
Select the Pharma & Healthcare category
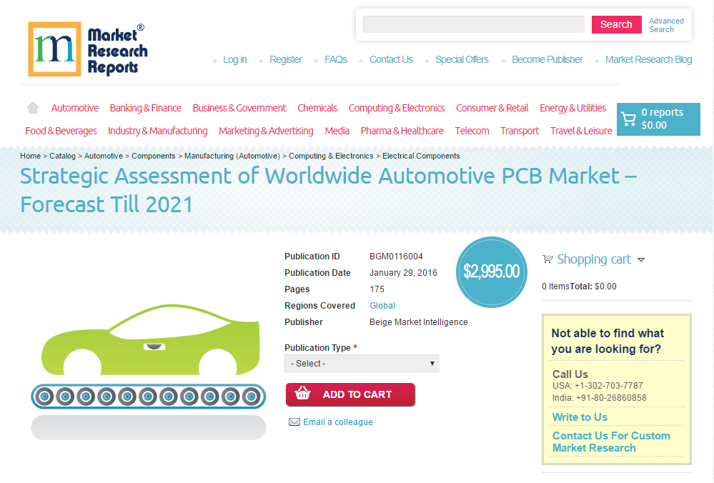coord(402,131)
